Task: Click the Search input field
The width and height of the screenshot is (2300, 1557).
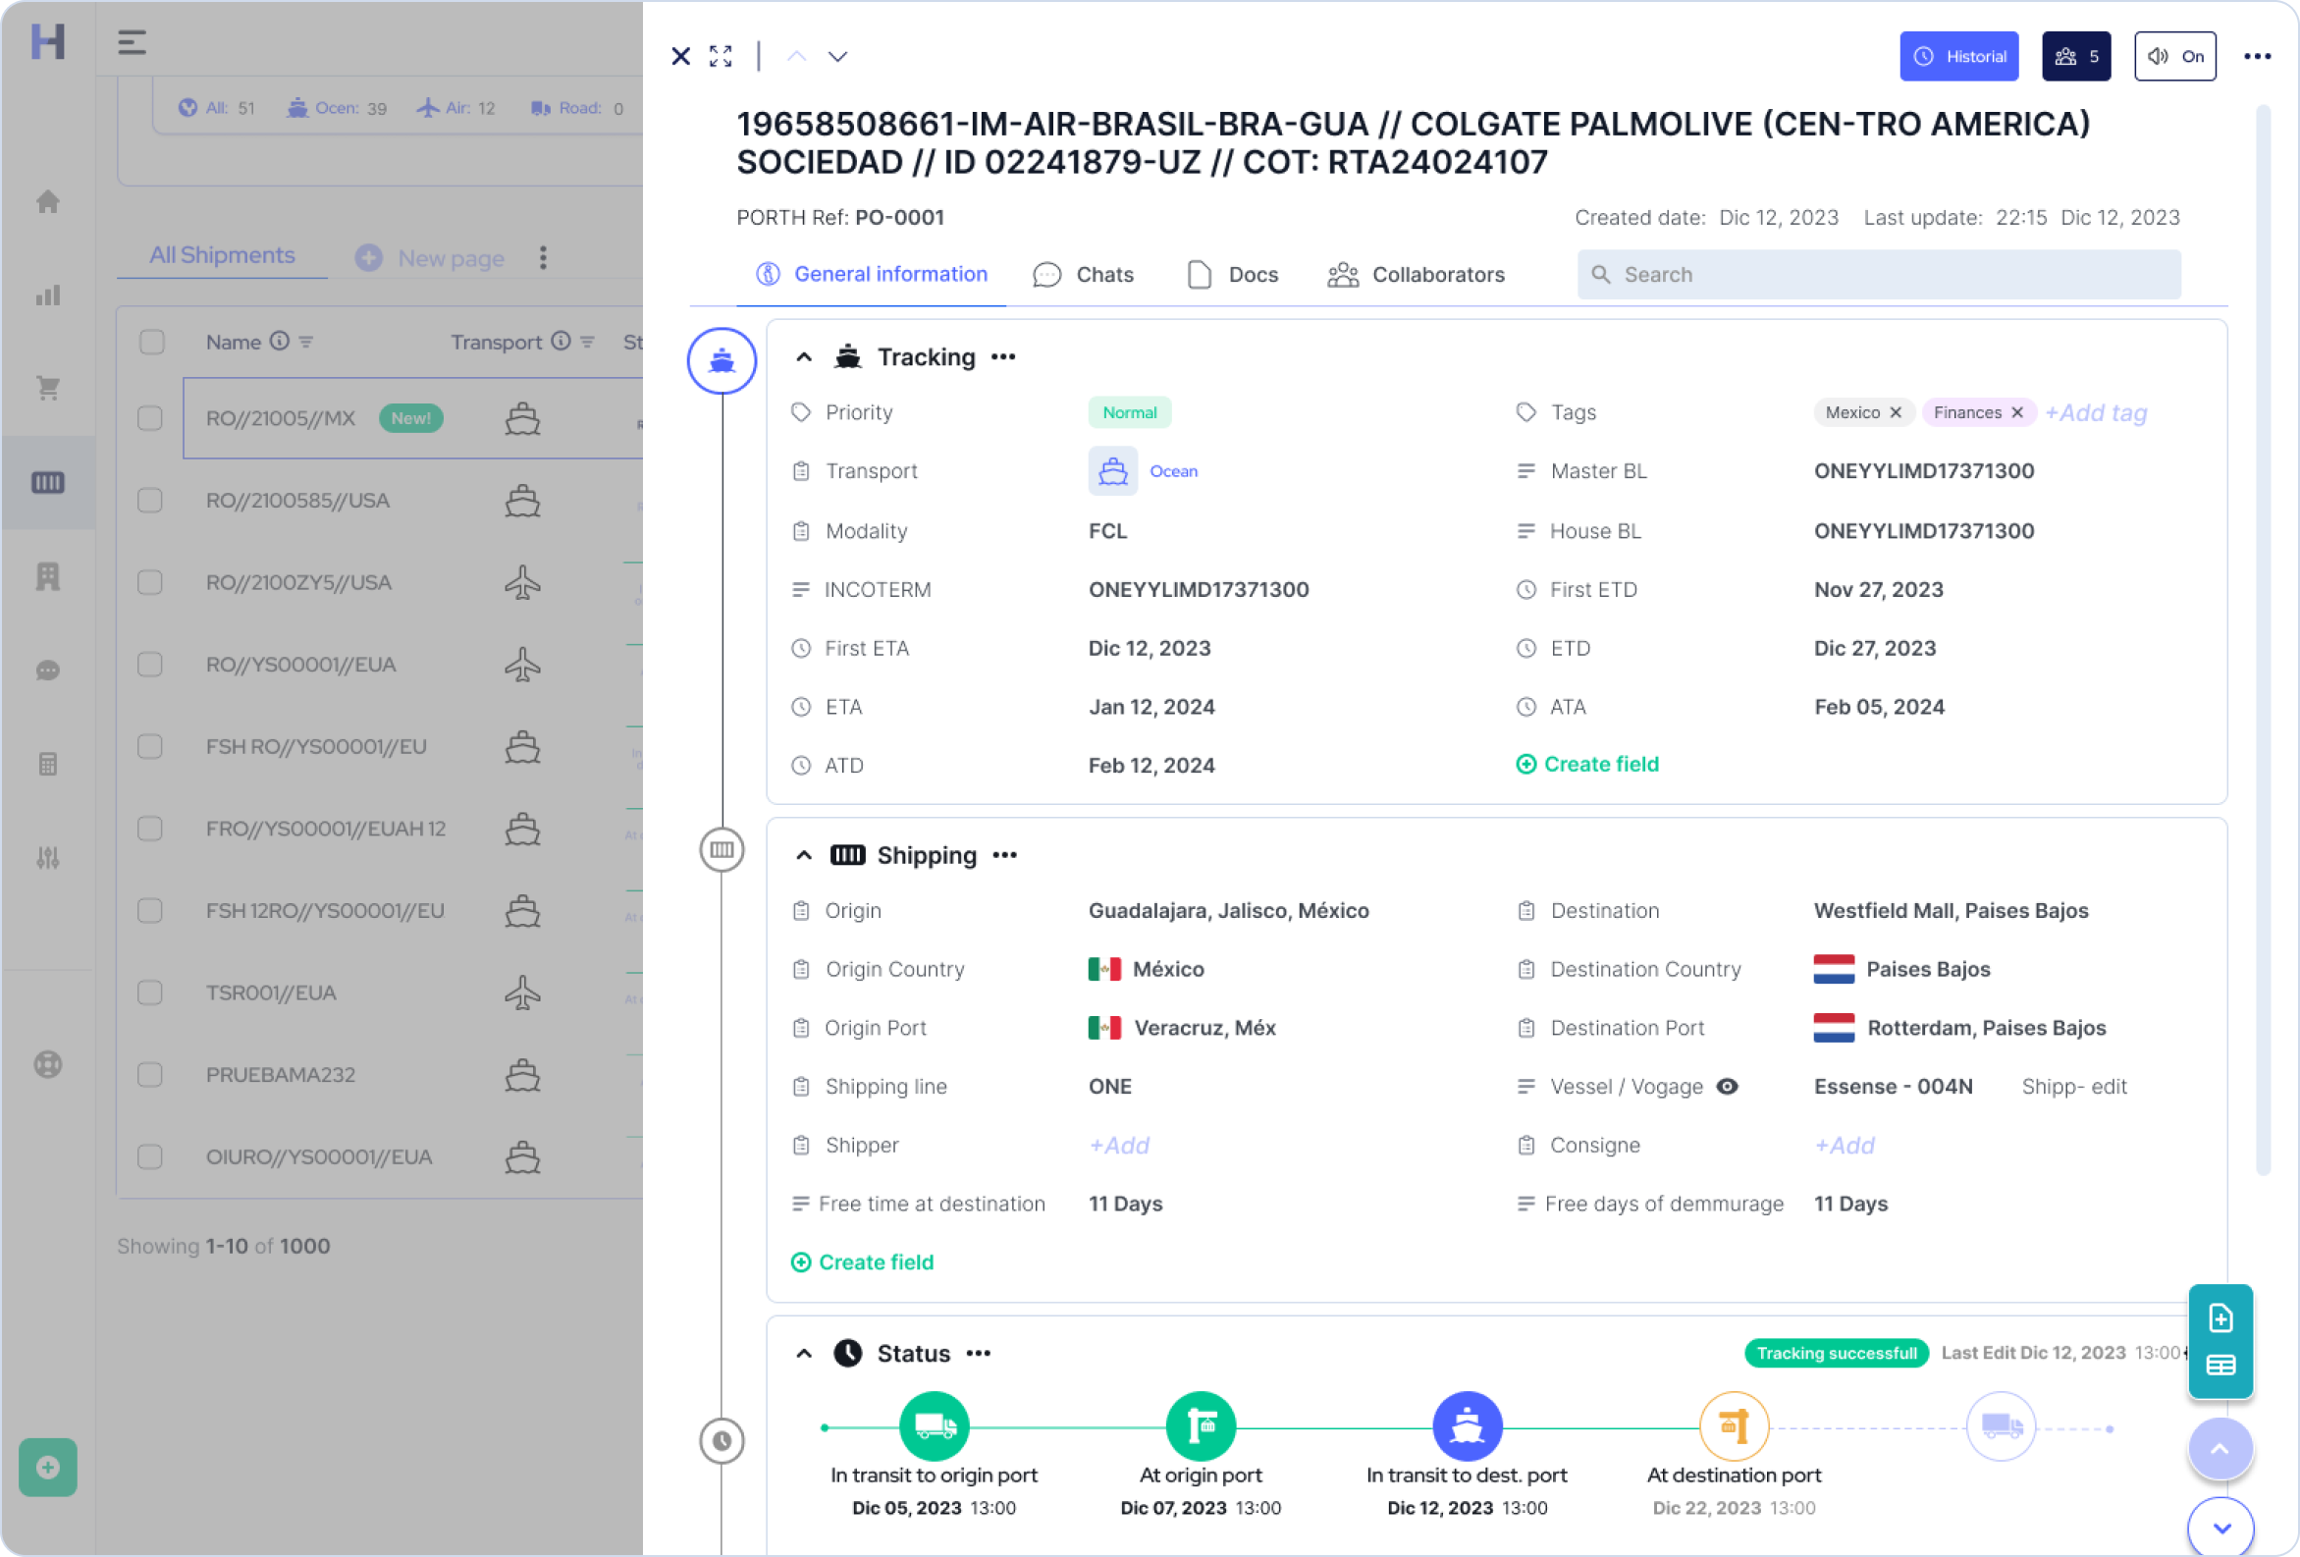Action: point(1879,274)
